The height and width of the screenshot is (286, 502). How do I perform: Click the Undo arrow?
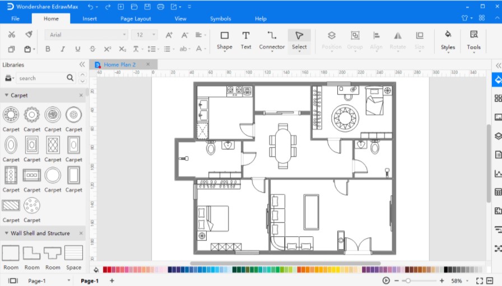(91, 7)
